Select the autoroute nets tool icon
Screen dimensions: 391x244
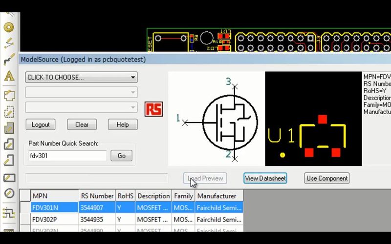(9, 213)
